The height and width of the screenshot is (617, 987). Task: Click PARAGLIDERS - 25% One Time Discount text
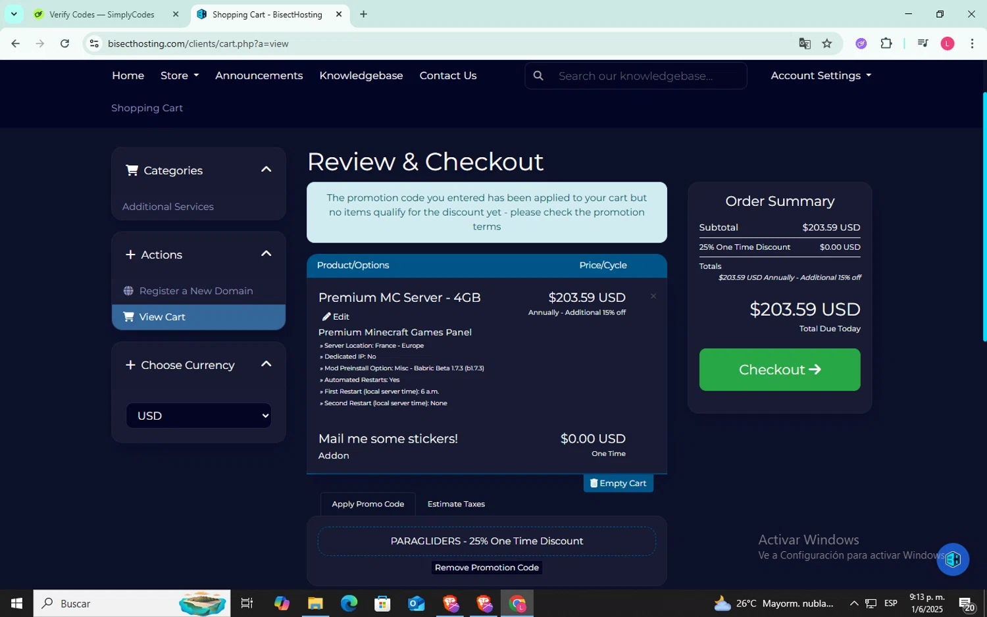487,541
